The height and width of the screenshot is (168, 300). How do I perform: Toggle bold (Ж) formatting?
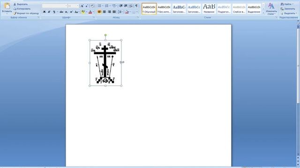click(x=44, y=12)
